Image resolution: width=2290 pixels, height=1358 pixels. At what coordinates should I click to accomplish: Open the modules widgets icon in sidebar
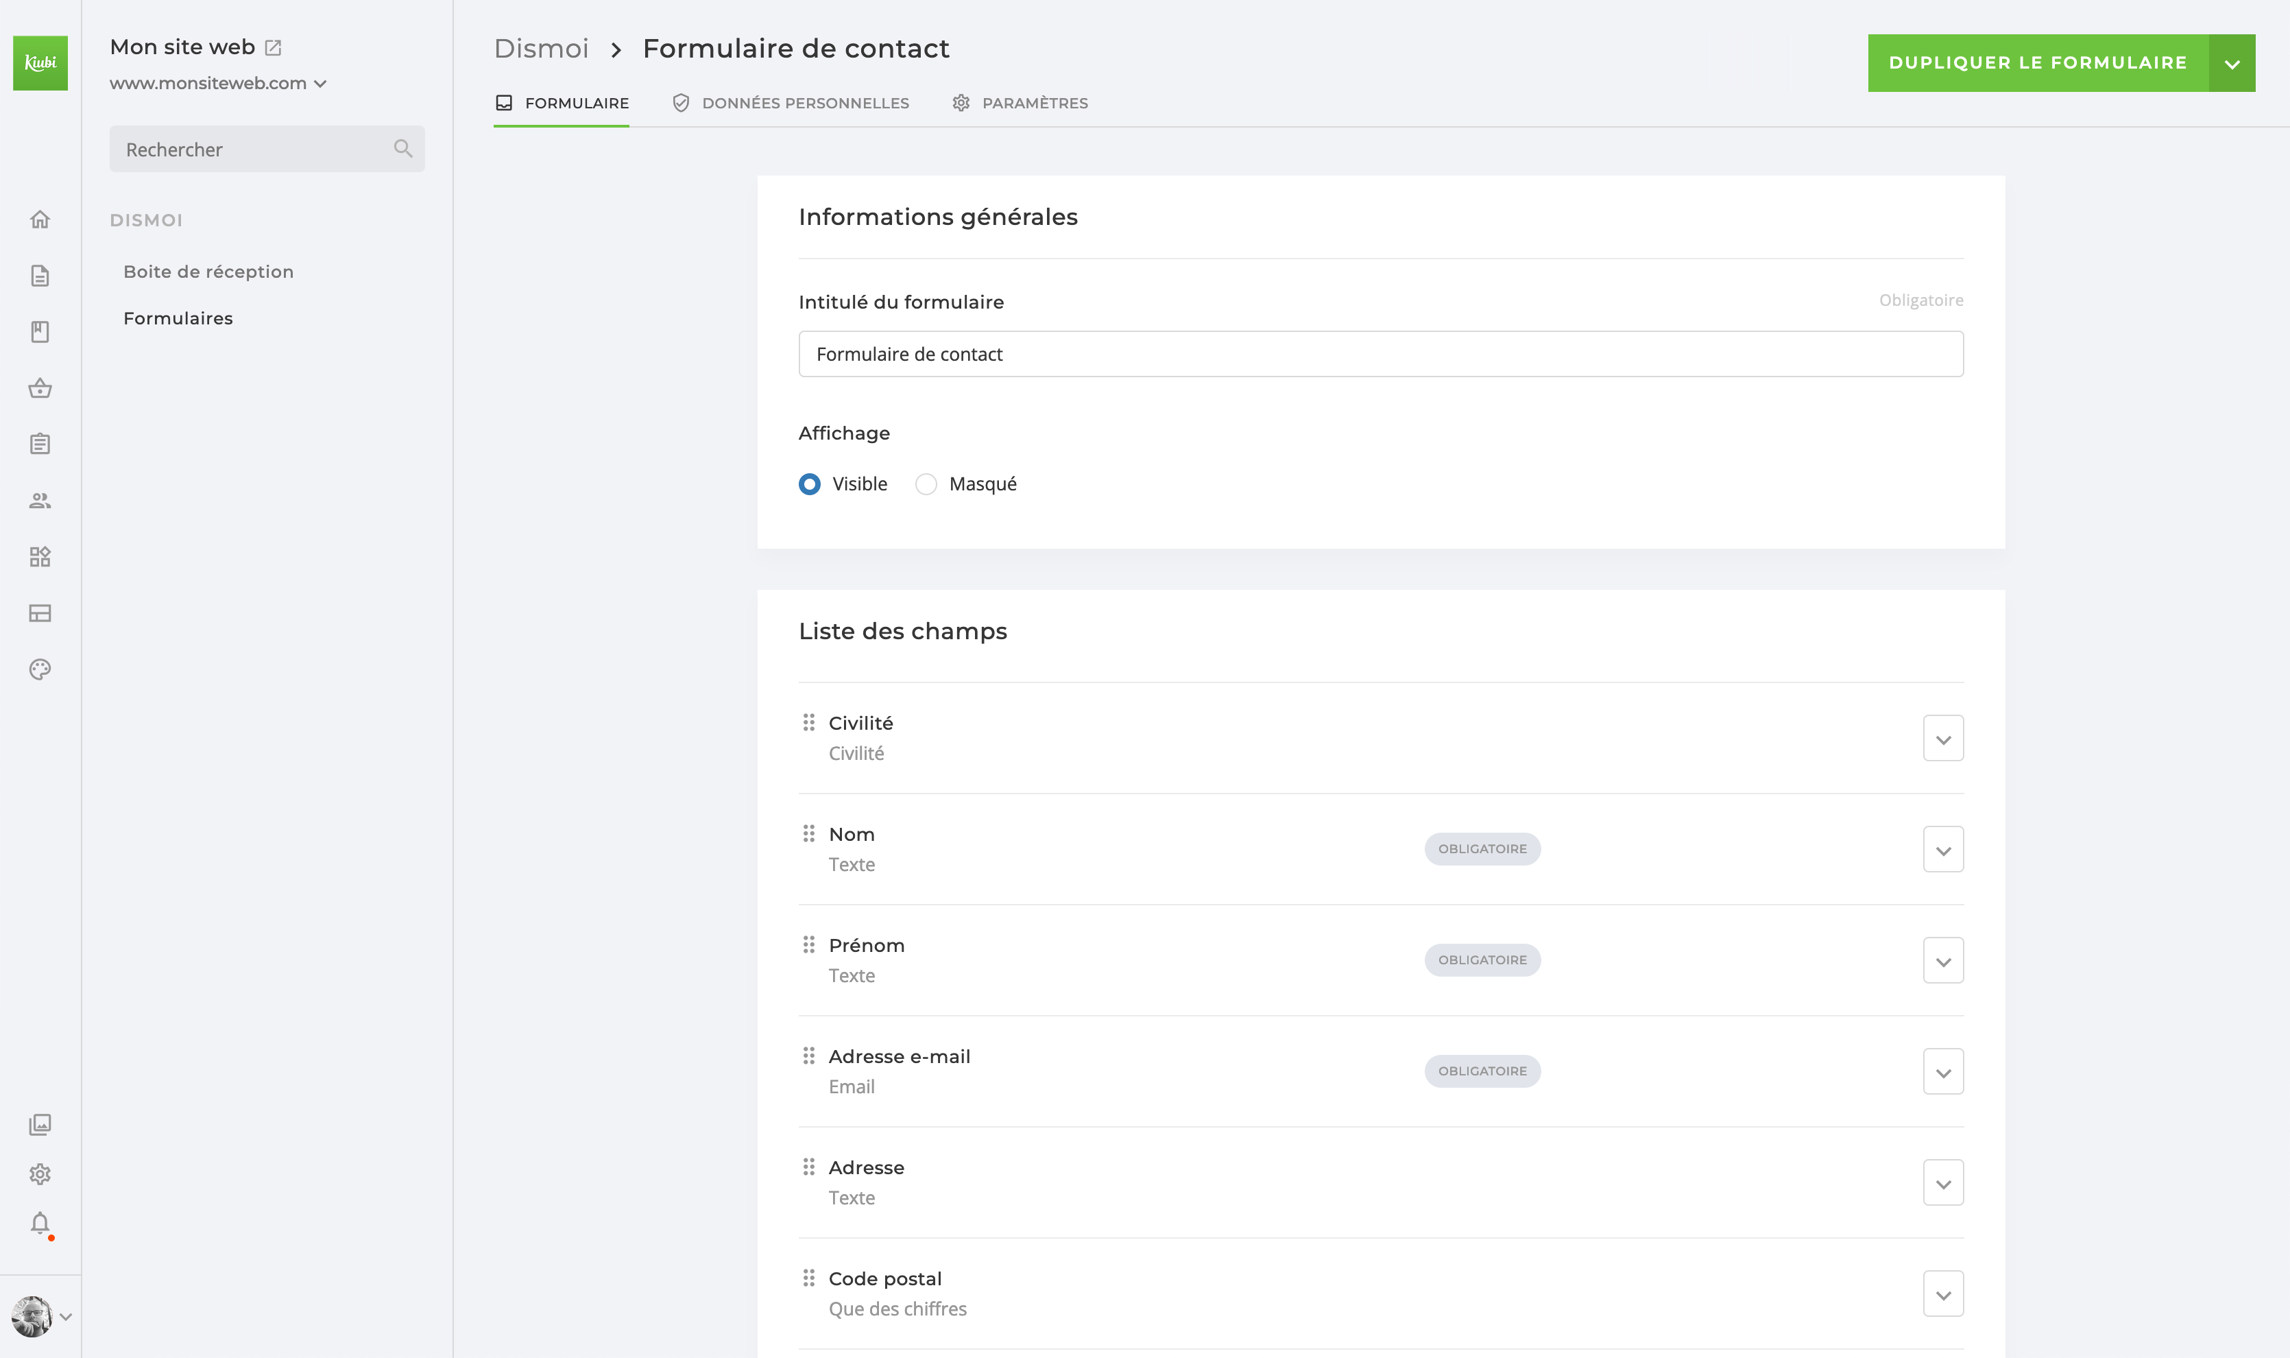[x=39, y=556]
